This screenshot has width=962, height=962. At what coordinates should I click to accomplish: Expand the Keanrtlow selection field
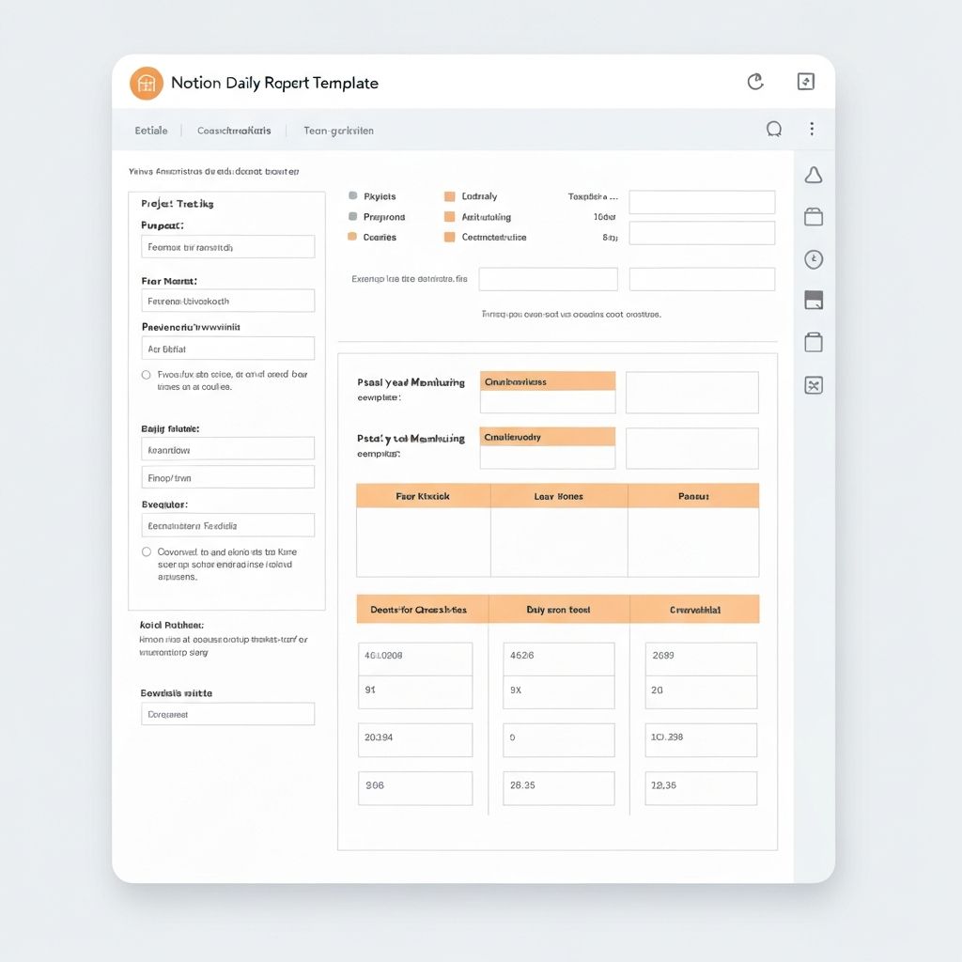227,448
